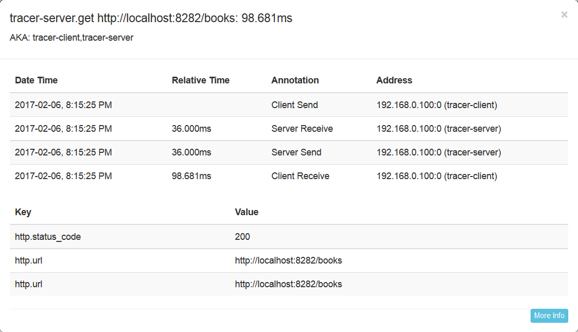Select the Server Send annotation cell
The image size is (578, 332).
pos(296,152)
